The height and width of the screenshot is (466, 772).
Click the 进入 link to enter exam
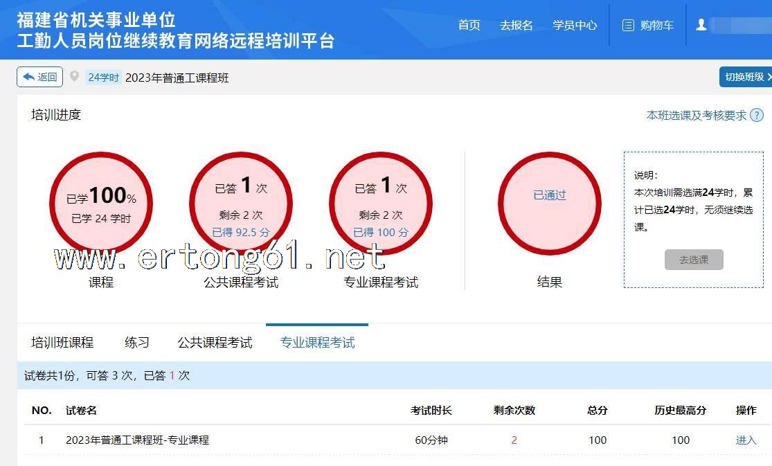(746, 440)
